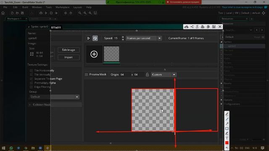Enable Tile Vertically checkbox
This screenshot has height=151, width=269.
[31, 75]
